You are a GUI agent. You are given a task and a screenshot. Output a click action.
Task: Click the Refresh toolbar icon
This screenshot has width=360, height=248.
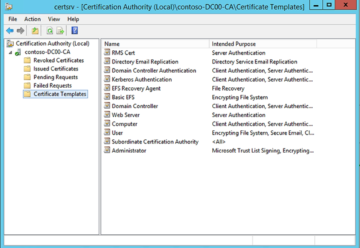49,30
